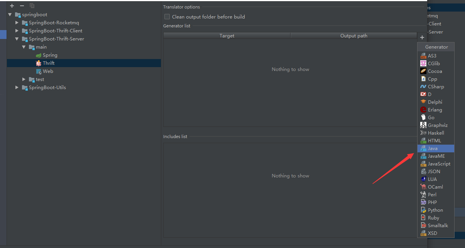Select the test folder row
This screenshot has width=465, height=248.
(x=84, y=79)
